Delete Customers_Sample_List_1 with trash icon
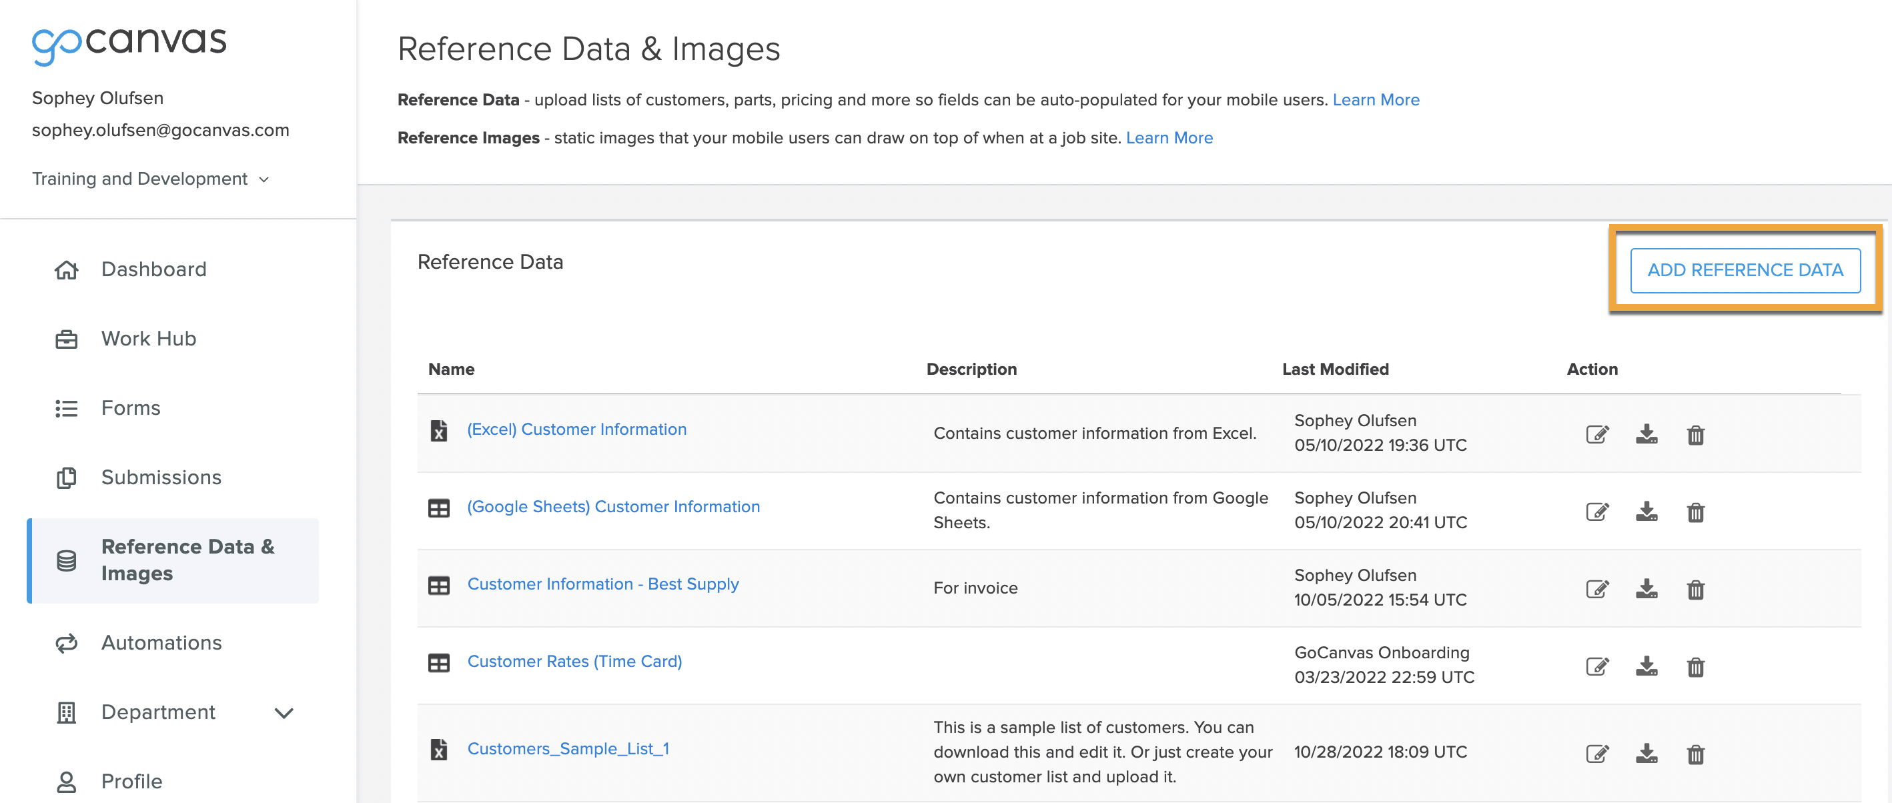This screenshot has width=1892, height=803. (1695, 754)
